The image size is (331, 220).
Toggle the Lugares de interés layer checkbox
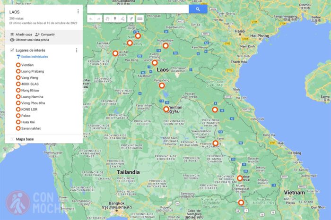[12, 50]
